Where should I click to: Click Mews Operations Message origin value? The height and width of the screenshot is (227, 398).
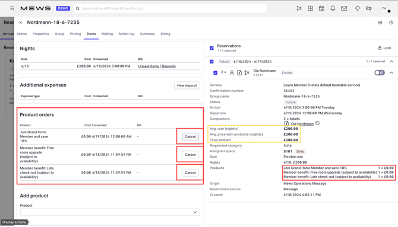coord(305,183)
